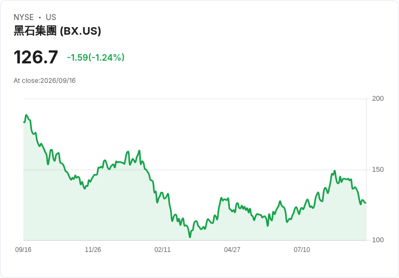
Task: Click the chart's highest peak near 09/16
Action: coord(26,115)
